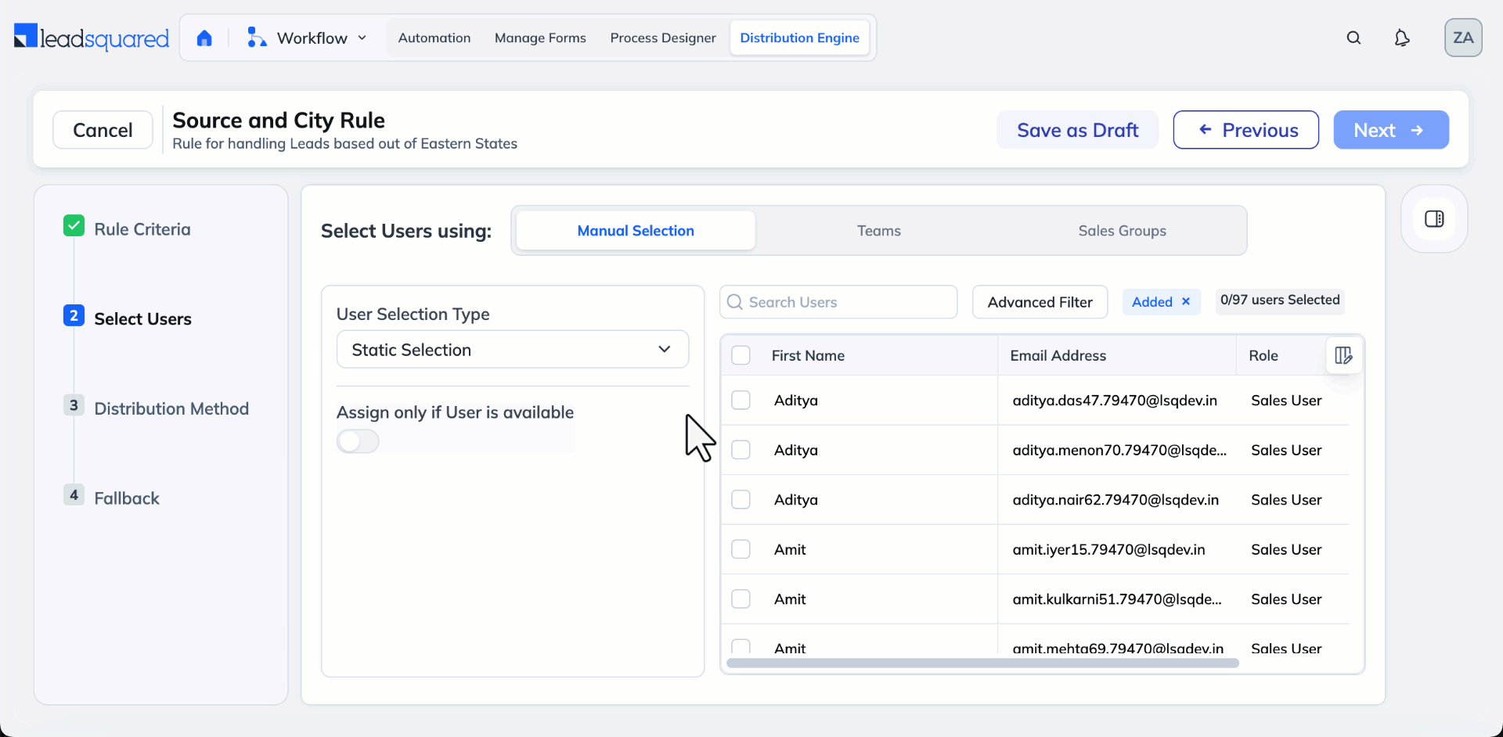Check Amit amit.kulkarni51 row checkbox
Viewport: 1503px width, 737px height.
tap(741, 599)
